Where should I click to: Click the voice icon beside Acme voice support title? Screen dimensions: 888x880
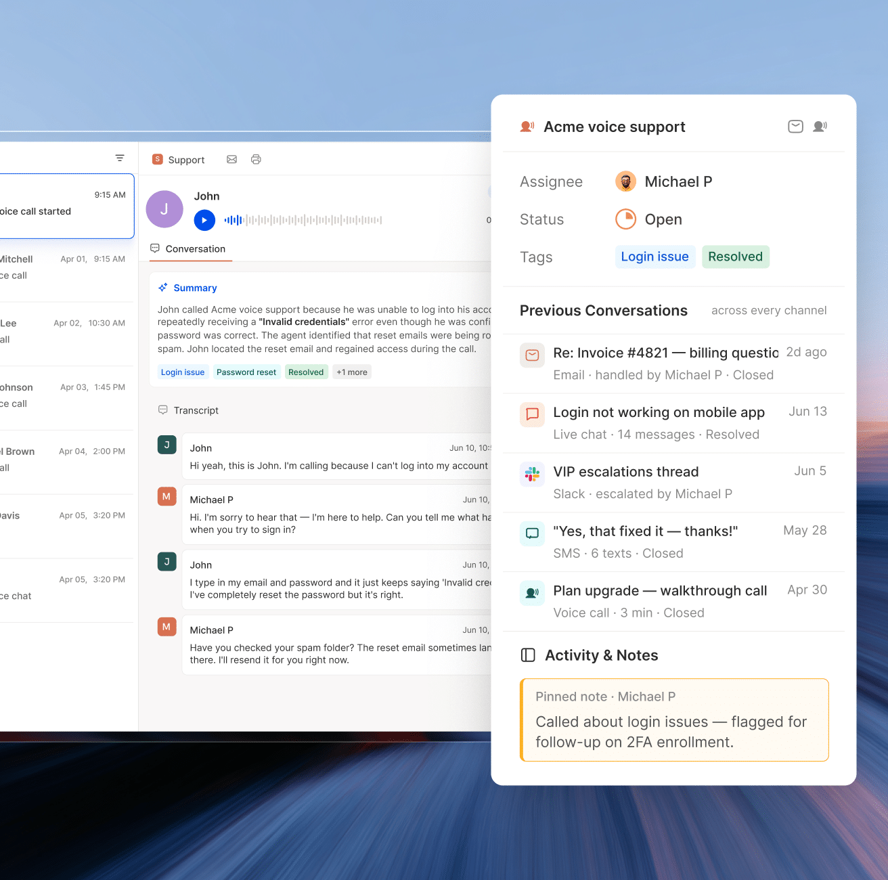[527, 127]
